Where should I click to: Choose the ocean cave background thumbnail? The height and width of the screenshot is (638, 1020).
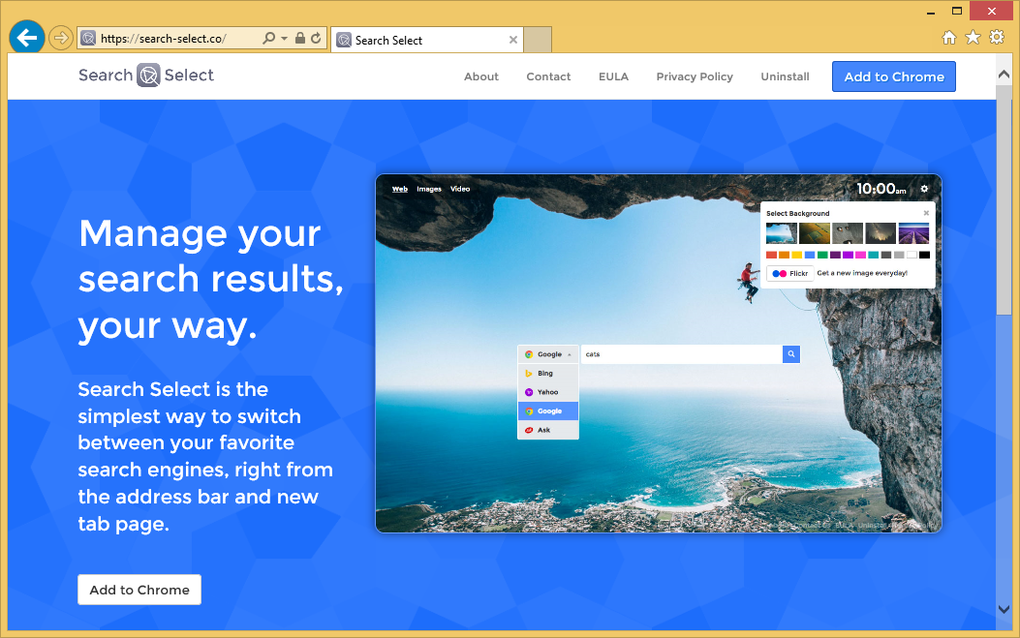(x=782, y=232)
